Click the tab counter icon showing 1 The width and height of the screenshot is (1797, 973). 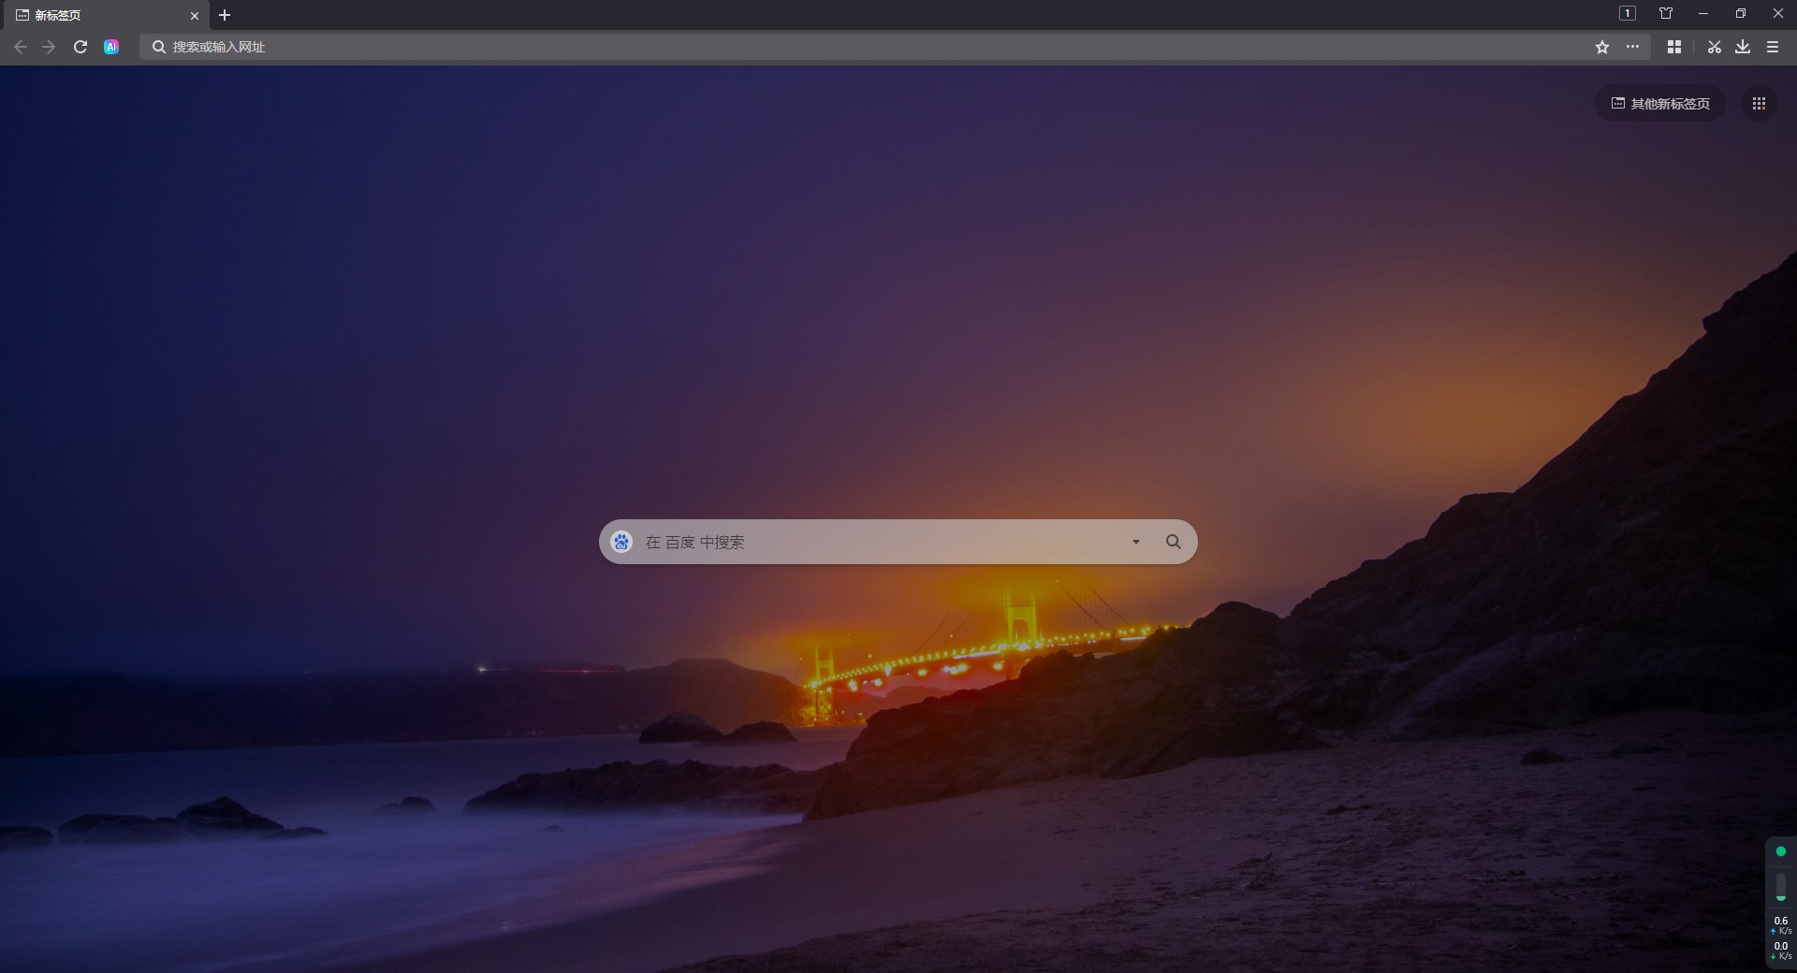pos(1628,13)
